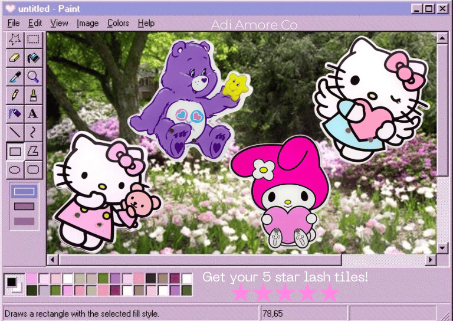The image size is (453, 321).
Task: Select the Ellipse shape tool
Action: pos(15,169)
